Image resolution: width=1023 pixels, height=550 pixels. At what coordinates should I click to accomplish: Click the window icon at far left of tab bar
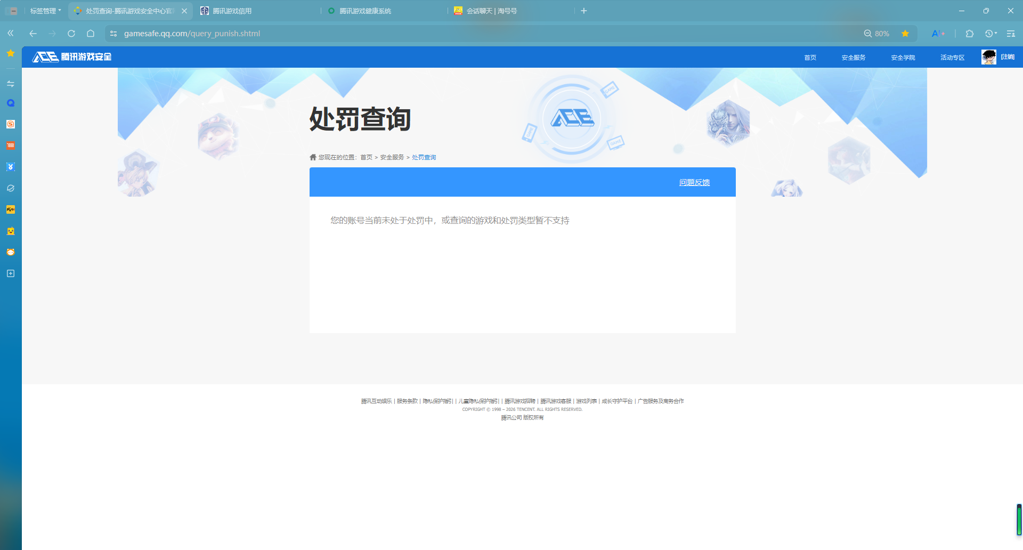point(11,11)
